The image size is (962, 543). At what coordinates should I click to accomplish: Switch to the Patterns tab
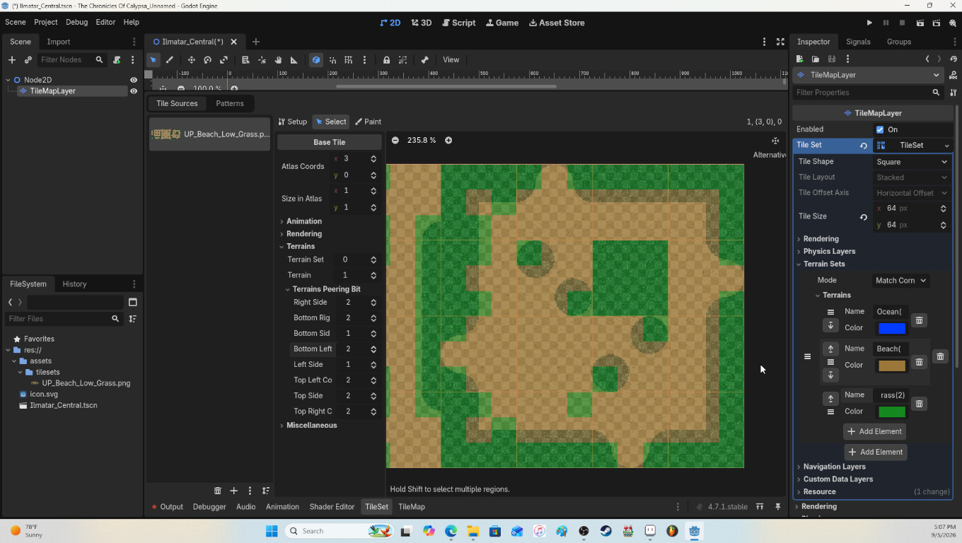click(230, 103)
